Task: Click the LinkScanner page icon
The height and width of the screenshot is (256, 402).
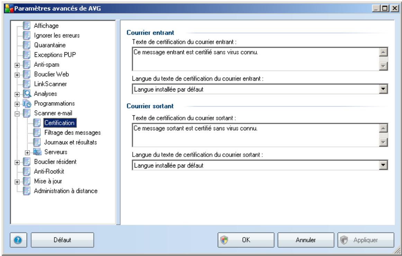Action: [26, 84]
